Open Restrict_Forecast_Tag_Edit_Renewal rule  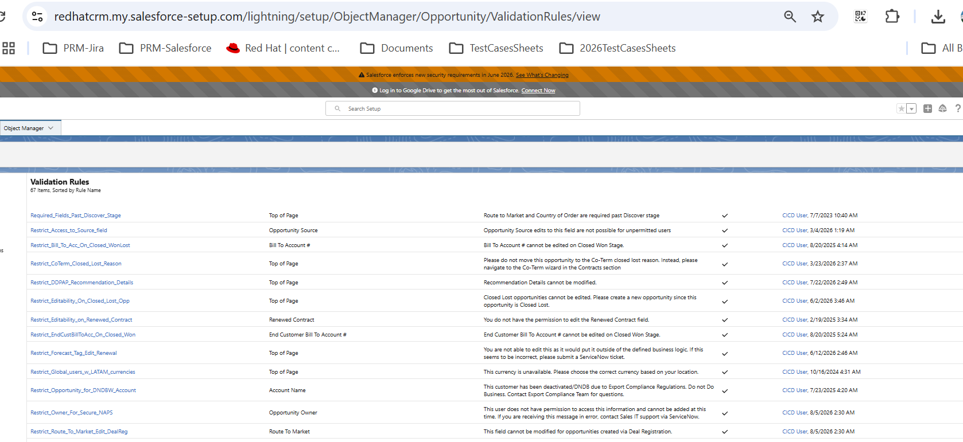coord(73,353)
